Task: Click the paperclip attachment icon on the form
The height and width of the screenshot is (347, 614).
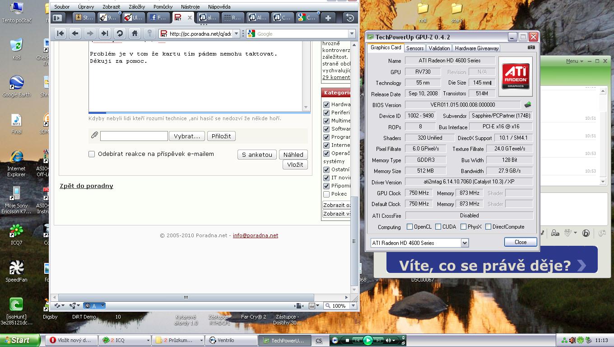Action: pos(94,135)
